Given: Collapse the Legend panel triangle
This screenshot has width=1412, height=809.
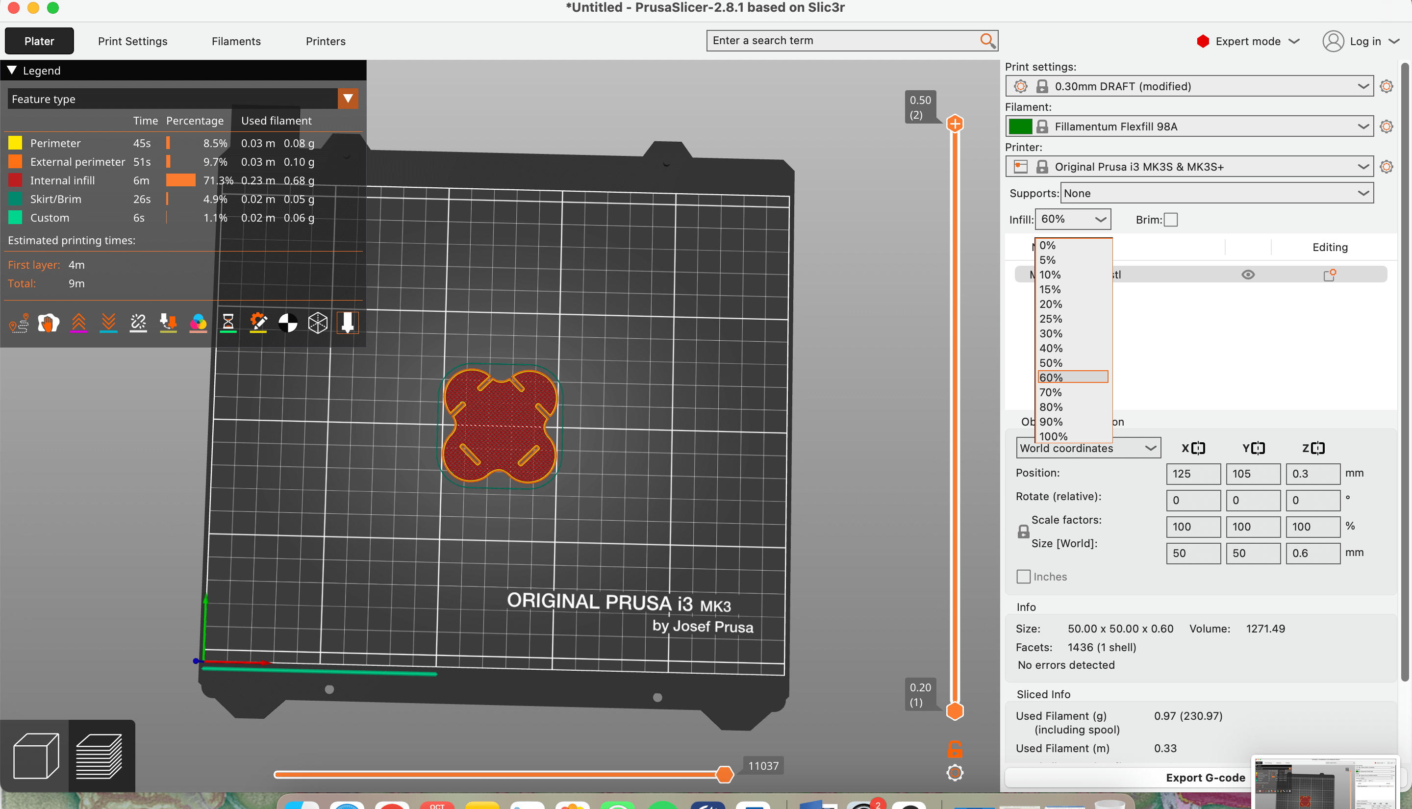Looking at the screenshot, I should [12, 70].
